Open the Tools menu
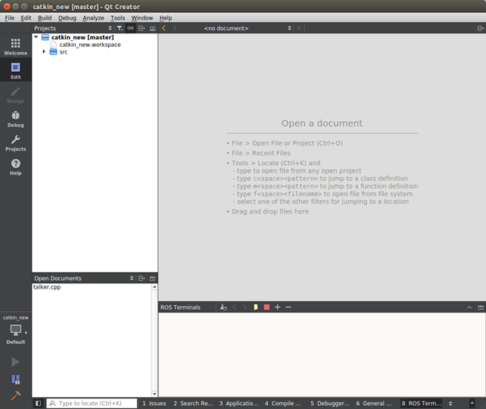The width and height of the screenshot is (486, 409). [x=118, y=17]
